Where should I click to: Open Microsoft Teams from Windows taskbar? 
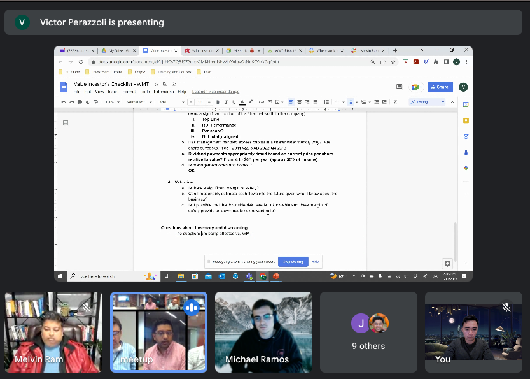pos(249,276)
